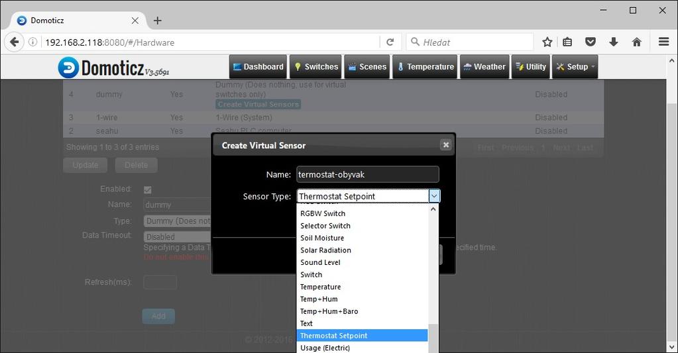Viewport: 678px width, 353px height.
Task: Show bookmarks list icon
Action: tap(567, 42)
